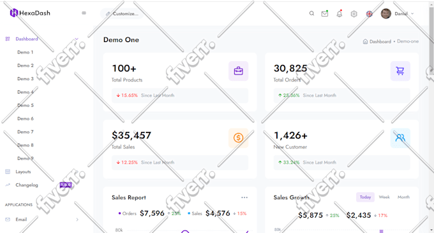Image resolution: width=434 pixels, height=233 pixels.
Task: Click the New Customer people icon
Action: point(400,138)
